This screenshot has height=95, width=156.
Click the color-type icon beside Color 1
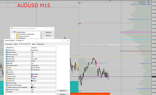tap(7, 68)
